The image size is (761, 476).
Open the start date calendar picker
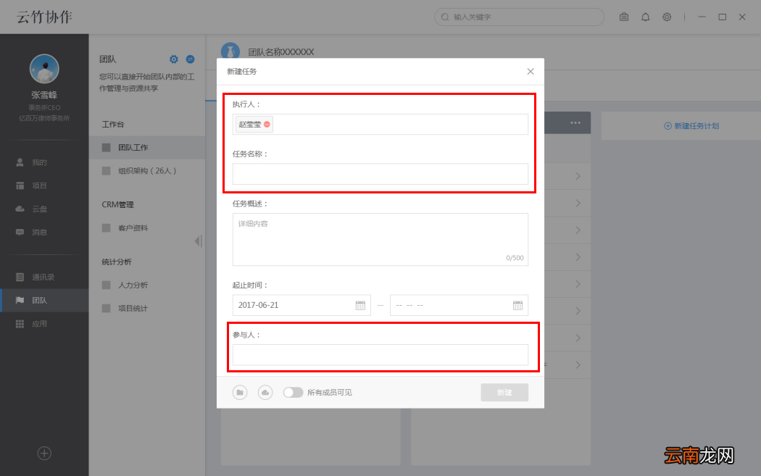[360, 305]
